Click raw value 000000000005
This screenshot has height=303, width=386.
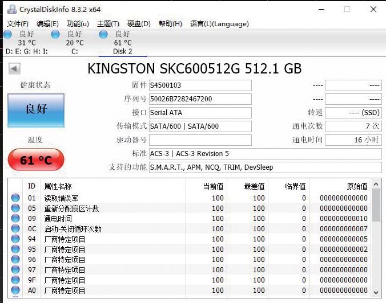(344, 239)
